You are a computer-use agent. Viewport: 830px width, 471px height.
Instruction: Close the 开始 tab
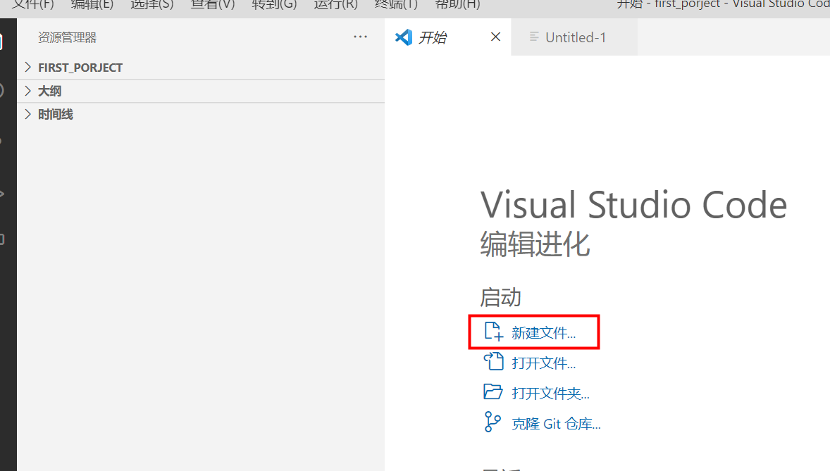point(495,37)
